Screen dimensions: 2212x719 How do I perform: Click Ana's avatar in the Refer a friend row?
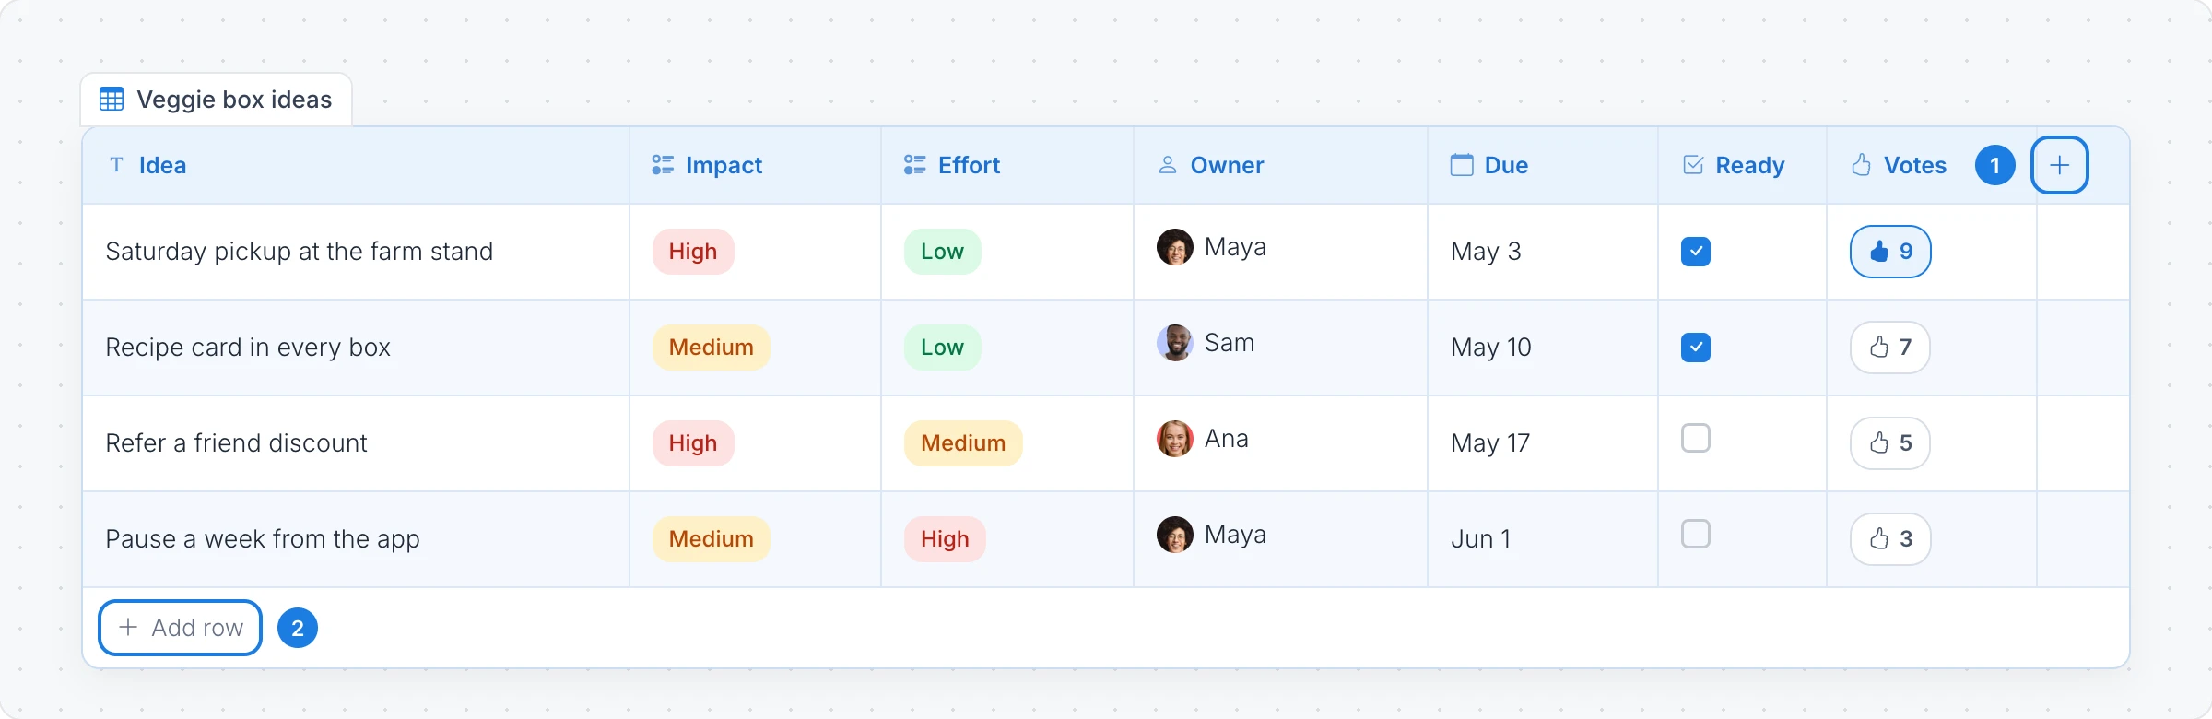(x=1175, y=439)
